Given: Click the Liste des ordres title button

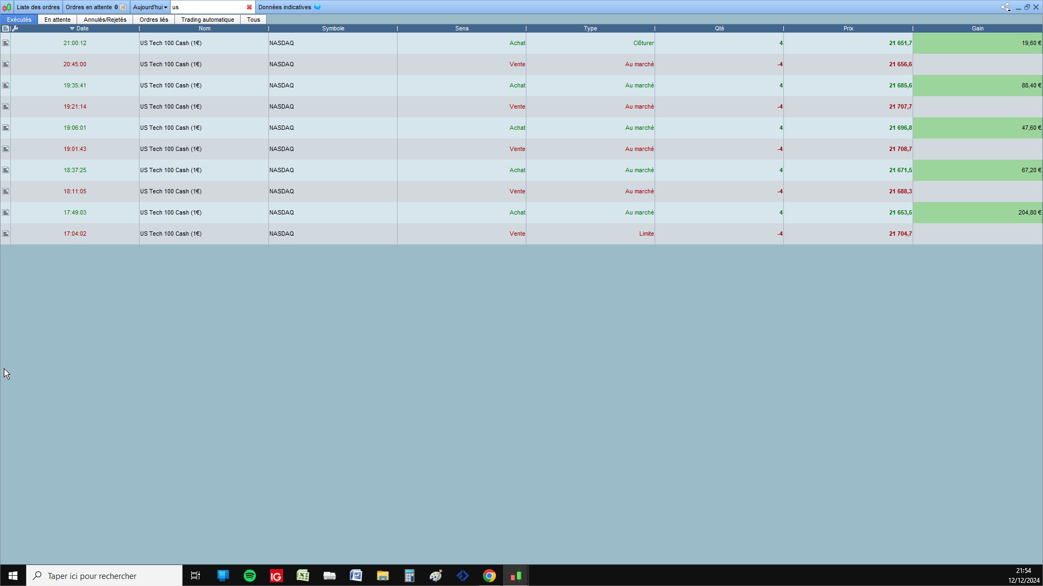Looking at the screenshot, I should click(38, 7).
